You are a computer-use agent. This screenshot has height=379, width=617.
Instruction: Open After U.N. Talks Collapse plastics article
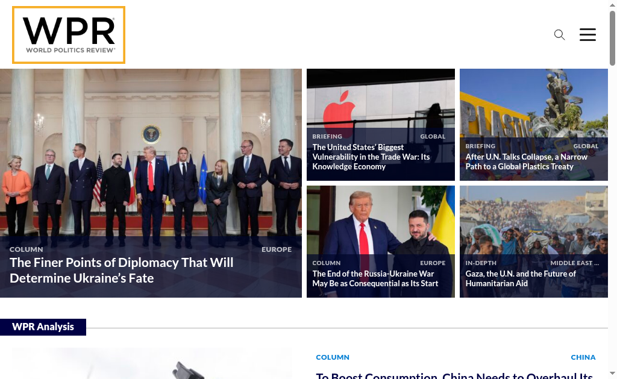[526, 161]
